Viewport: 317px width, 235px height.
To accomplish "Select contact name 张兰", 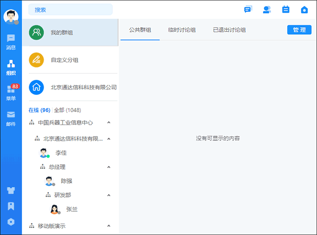I will [x=72, y=209].
